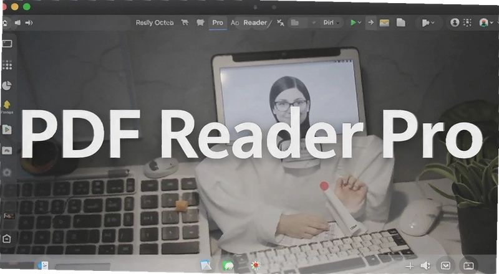Screen dimensions: 499x274
Task: Click the plus button in bottom bar
Action: click(410, 266)
